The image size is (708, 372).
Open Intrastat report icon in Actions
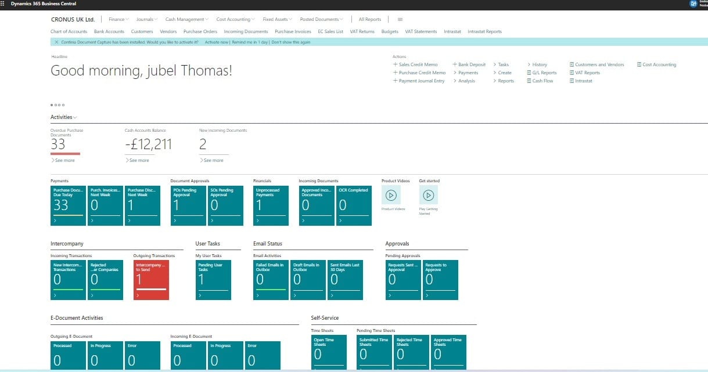click(572, 81)
